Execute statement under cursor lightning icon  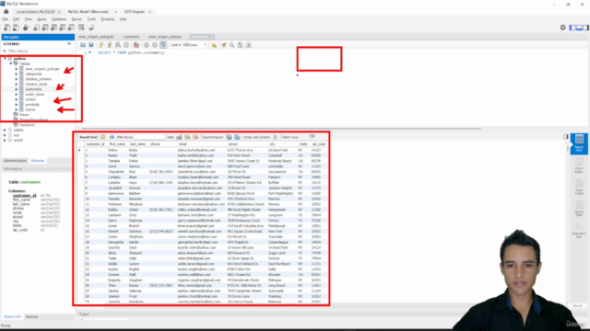pyautogui.click(x=110, y=45)
